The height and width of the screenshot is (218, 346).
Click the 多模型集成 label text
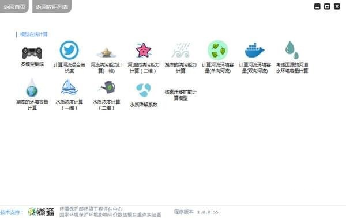click(32, 64)
